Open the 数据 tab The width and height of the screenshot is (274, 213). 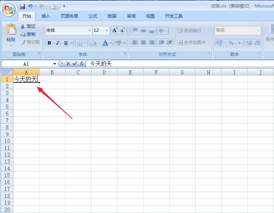112,16
